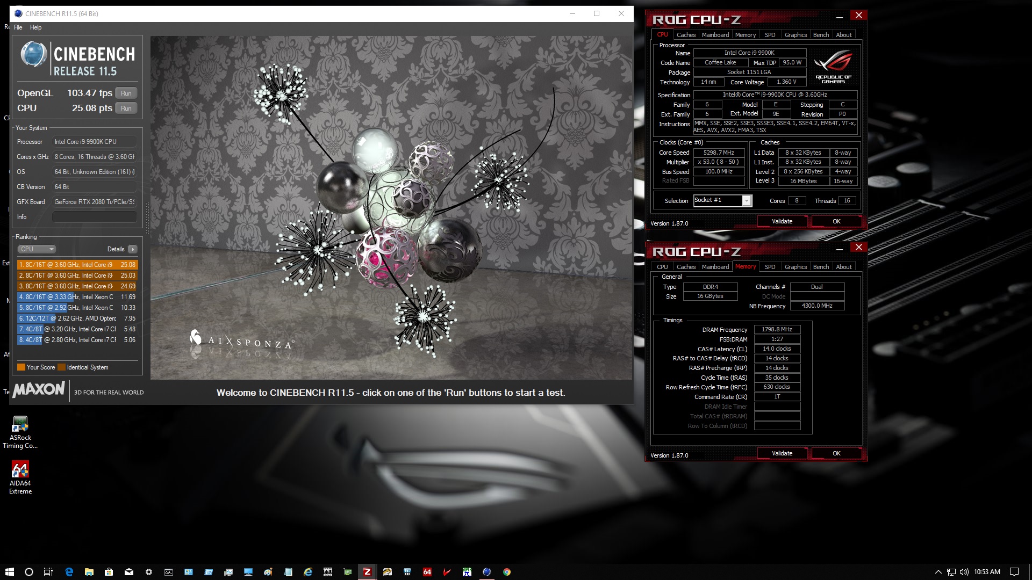The image size is (1032, 580).
Task: Select ranking row 2 with score 25.03
Action: [x=77, y=275]
